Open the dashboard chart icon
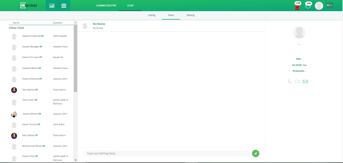 (52, 6)
